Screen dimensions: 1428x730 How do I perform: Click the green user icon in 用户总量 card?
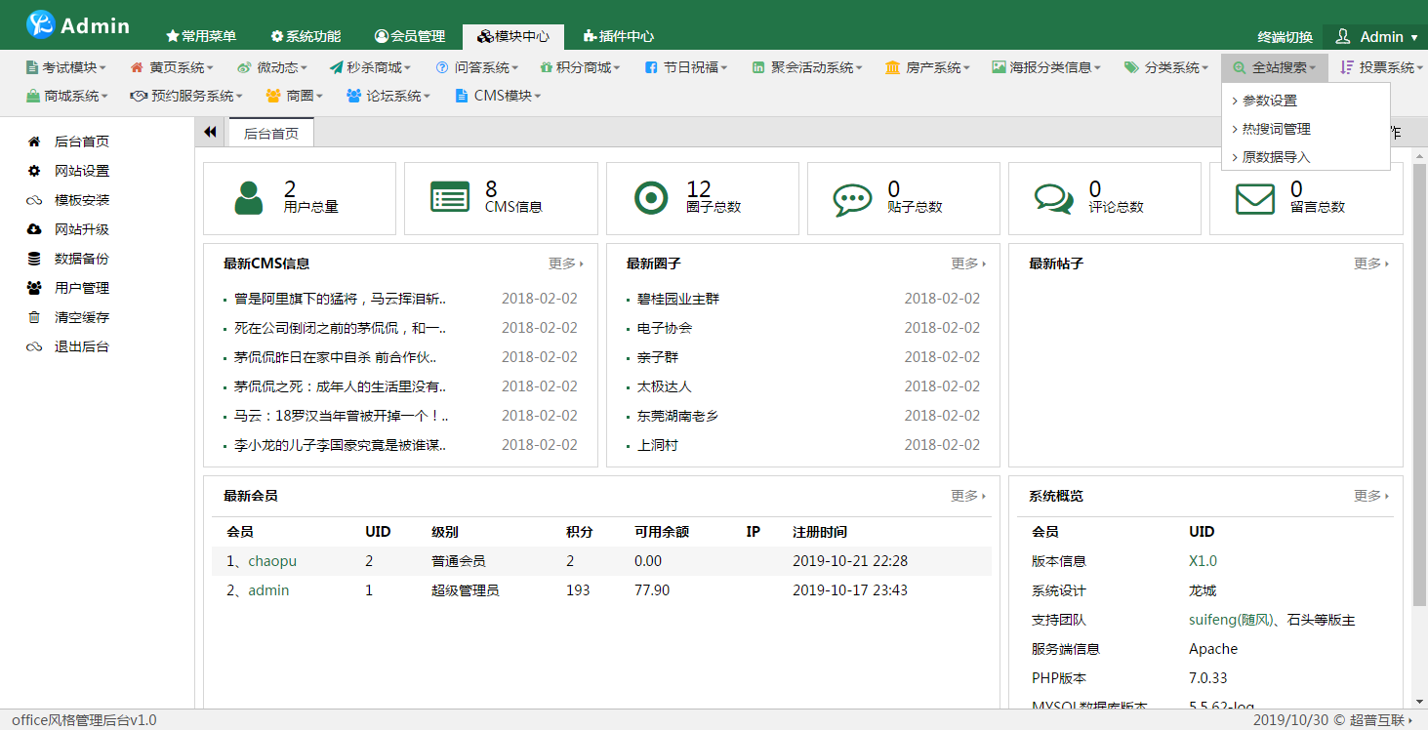(249, 198)
